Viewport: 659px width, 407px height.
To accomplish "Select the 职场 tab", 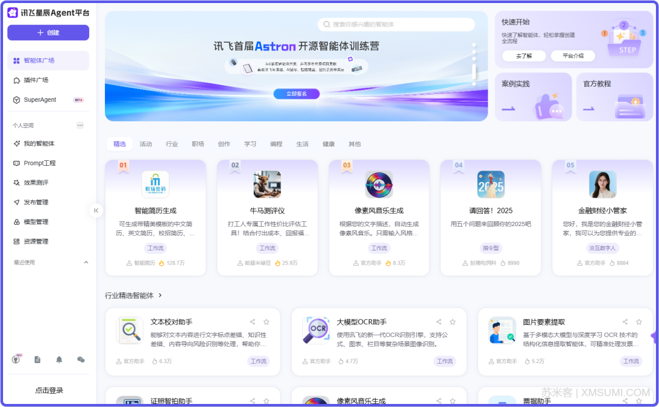I will 198,144.
